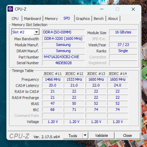Image resolution: width=147 pixels, height=147 pixels.
Task: Click RAS# to CAS# value 21 under JEDEC #11
Action: click(x=52, y=91)
